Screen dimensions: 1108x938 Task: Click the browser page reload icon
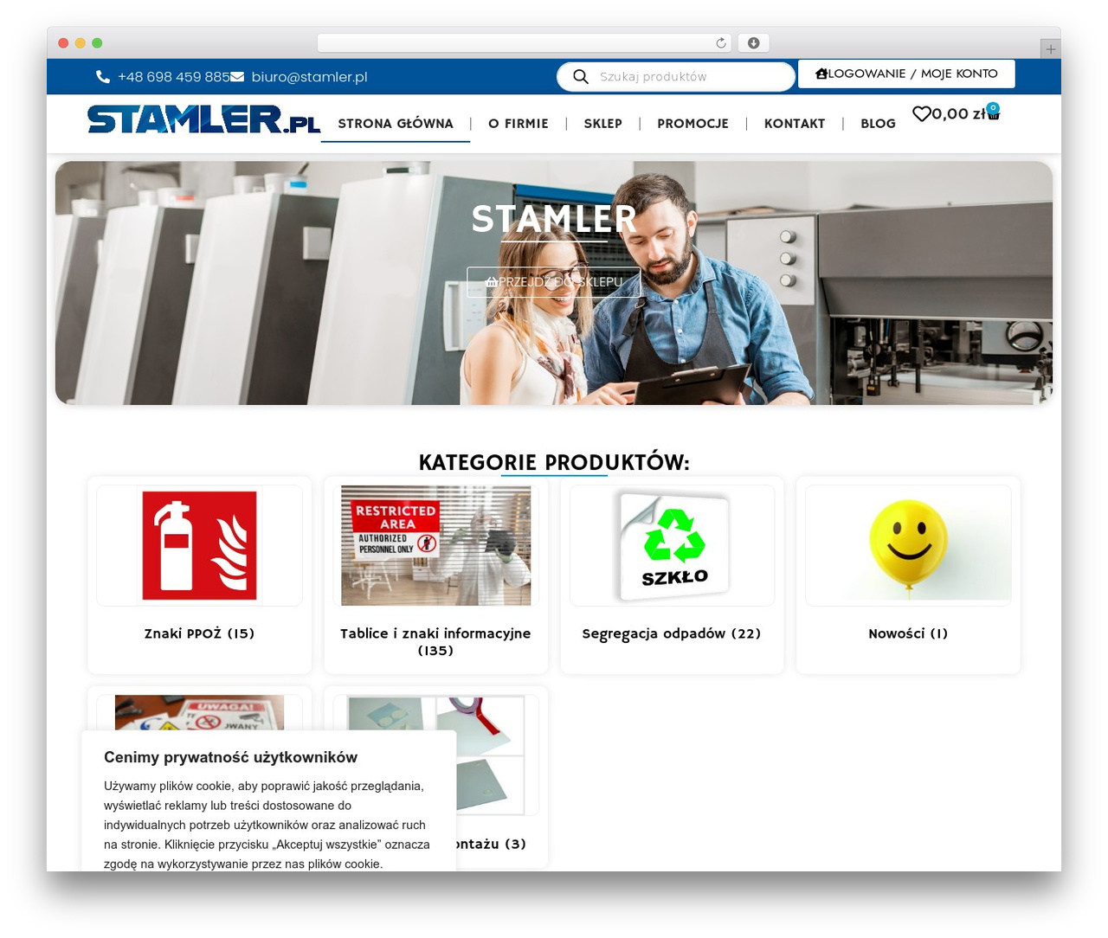(x=721, y=43)
